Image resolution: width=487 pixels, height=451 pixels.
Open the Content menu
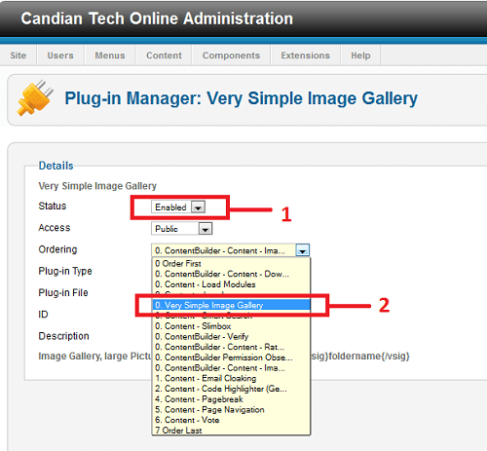[x=164, y=56]
